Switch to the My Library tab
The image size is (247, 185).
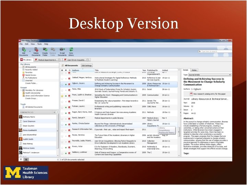pos(26,60)
